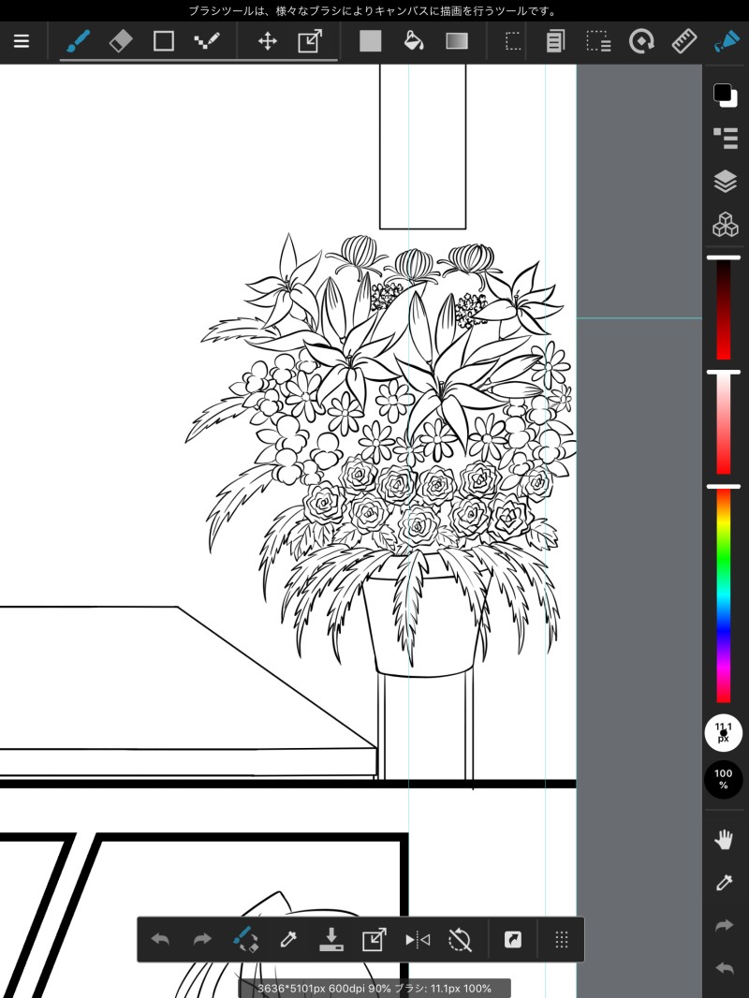749x998 pixels.
Task: Click the shortcut arrow box icon
Action: click(x=513, y=939)
